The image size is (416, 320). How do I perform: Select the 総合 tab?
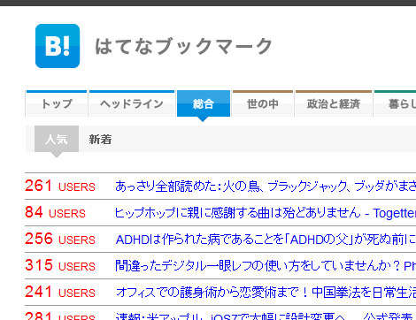pos(204,103)
